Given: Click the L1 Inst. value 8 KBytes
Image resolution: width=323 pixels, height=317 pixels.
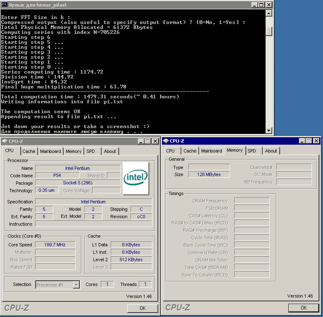Looking at the screenshot, I should (131, 252).
